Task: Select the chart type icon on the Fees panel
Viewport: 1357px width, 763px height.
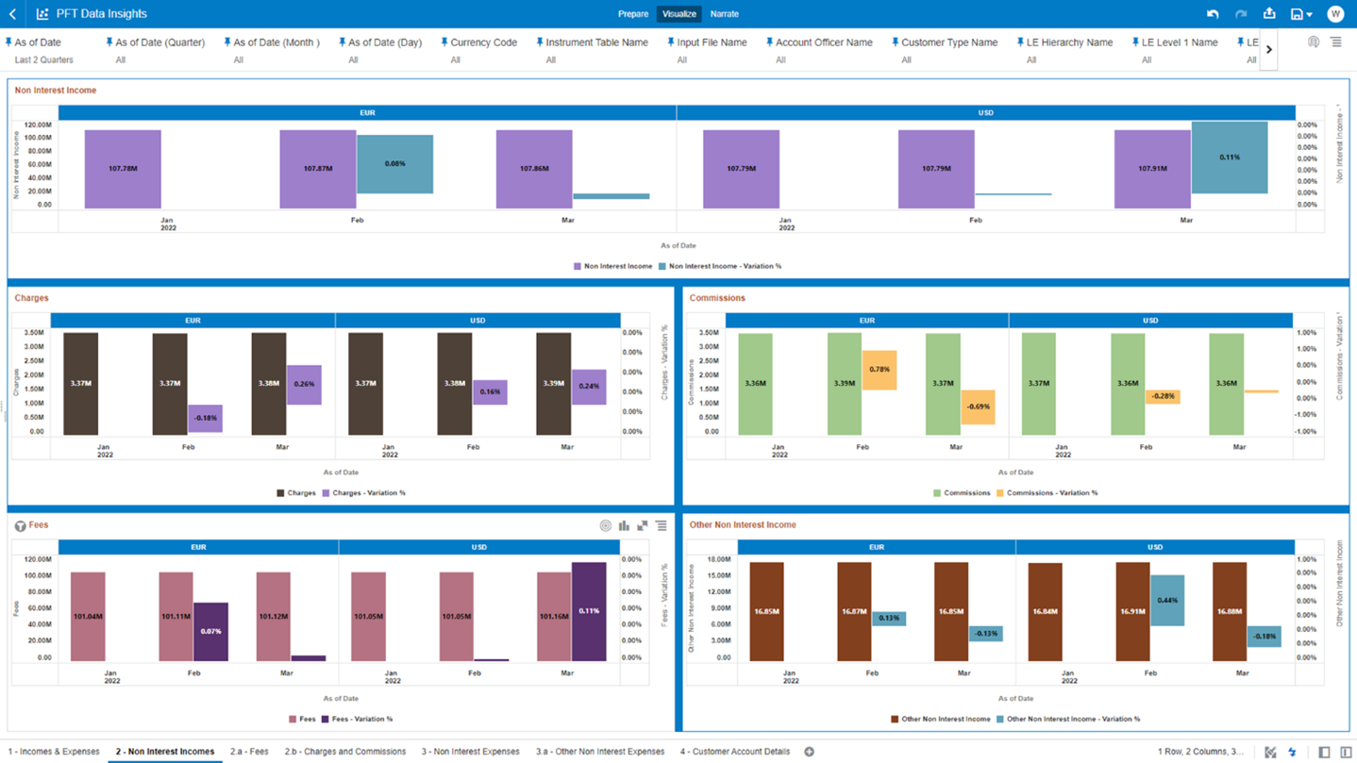Action: point(624,525)
